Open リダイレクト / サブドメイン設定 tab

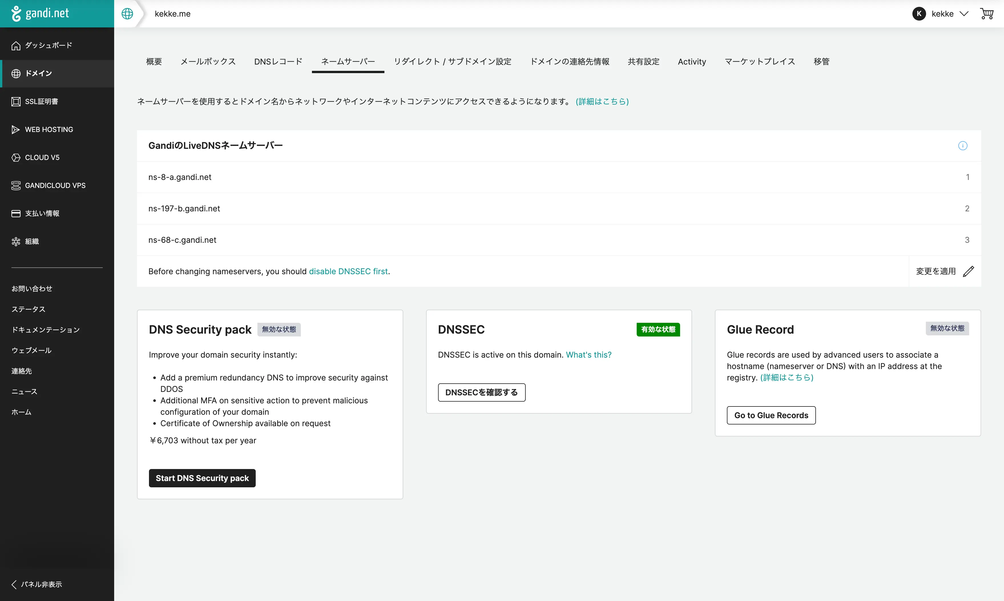pos(453,62)
